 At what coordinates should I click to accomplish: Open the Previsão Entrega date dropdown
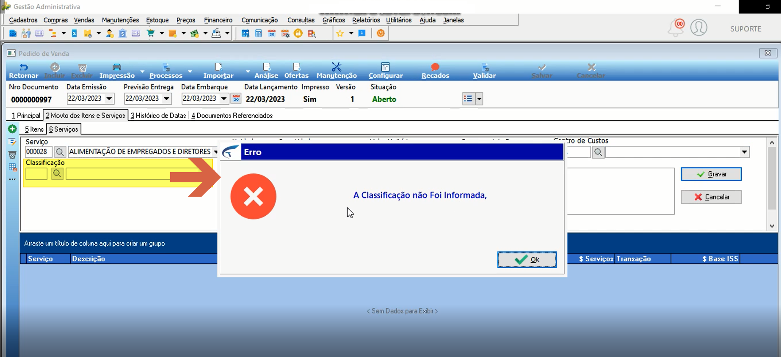point(167,99)
